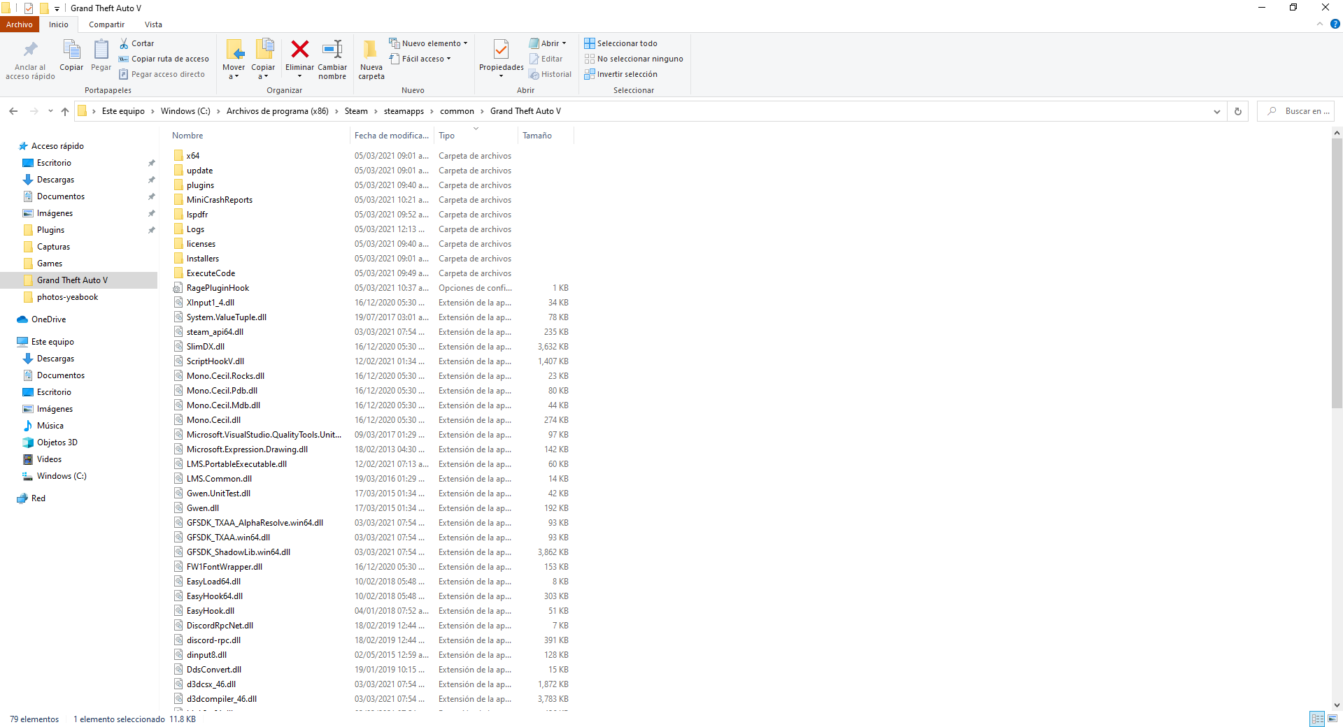
Task: Click Copiar ruta de acceso
Action: (x=164, y=59)
